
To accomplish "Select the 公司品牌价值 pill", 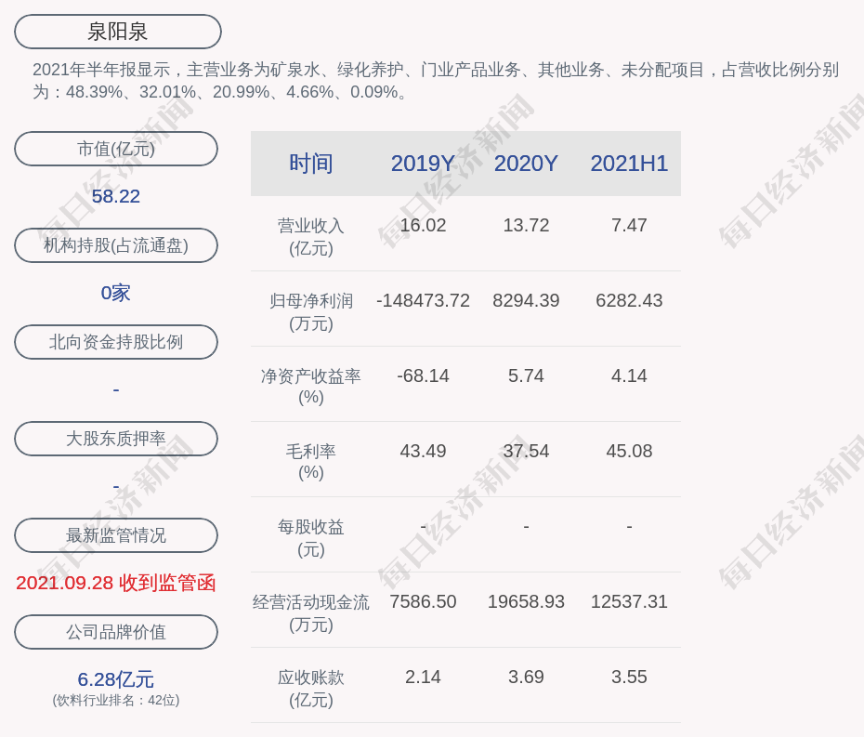I will 116,632.
